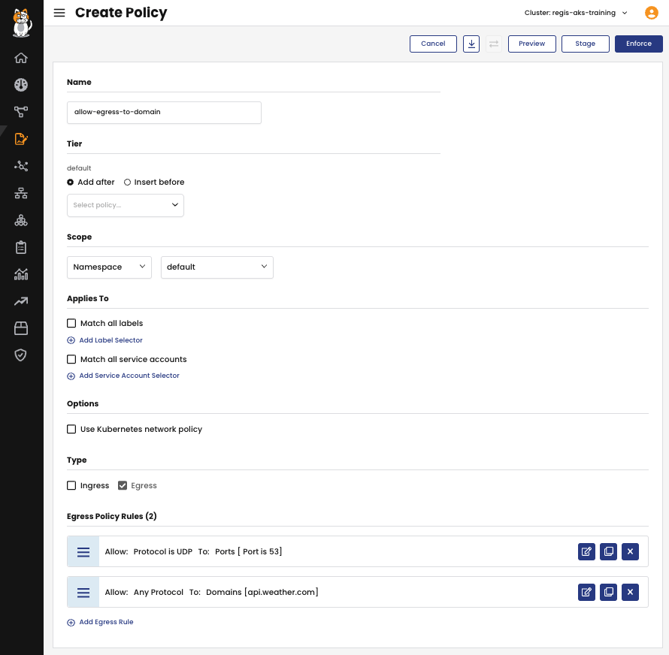The width and height of the screenshot is (669, 655).
Task: Check Match all labels
Action: [x=71, y=323]
